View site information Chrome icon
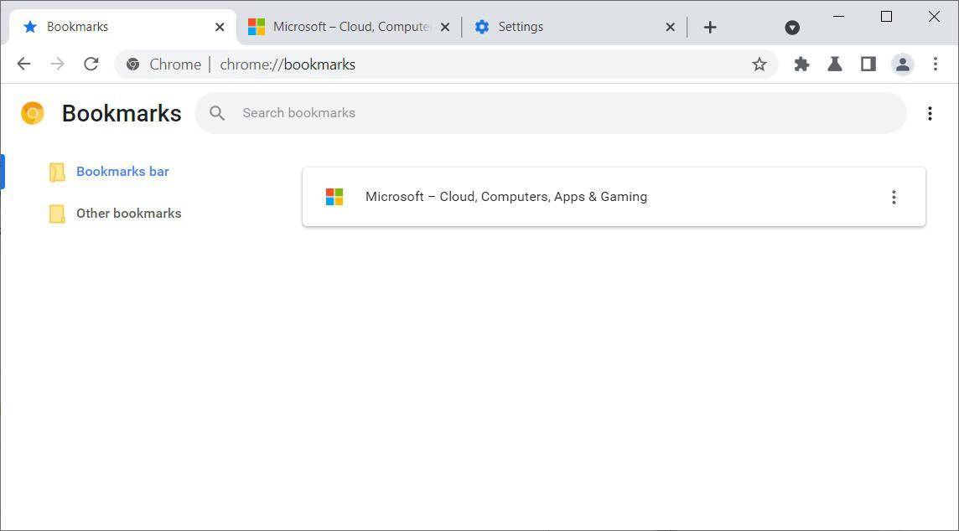 pos(132,64)
